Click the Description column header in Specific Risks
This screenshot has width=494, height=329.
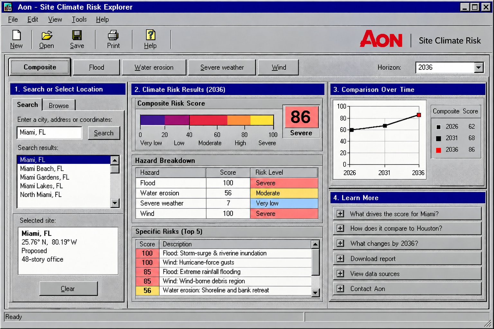point(235,244)
